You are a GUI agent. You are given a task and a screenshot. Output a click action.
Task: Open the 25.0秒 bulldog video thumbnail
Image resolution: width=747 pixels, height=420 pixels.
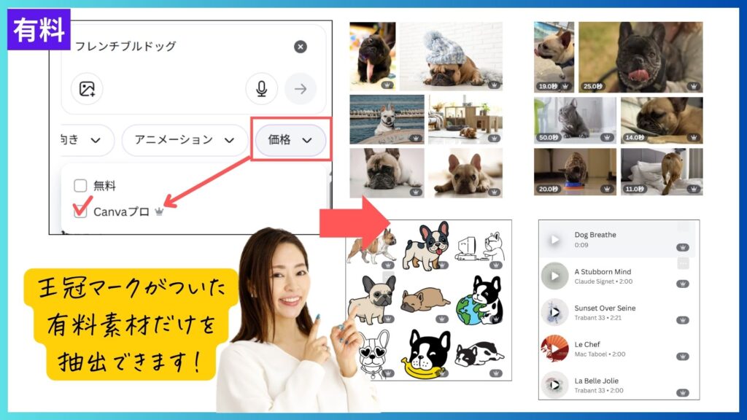point(640,56)
